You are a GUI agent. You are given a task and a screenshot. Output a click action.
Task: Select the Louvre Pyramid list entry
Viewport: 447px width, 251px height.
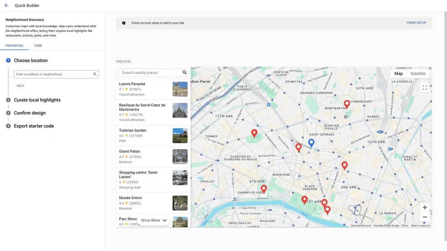[x=153, y=89]
